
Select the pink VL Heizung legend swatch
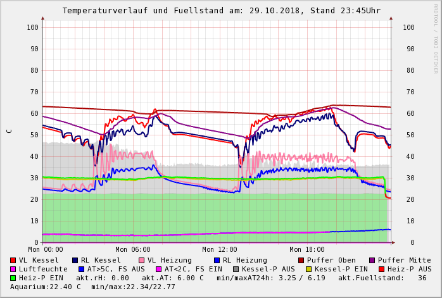[x=141, y=260]
